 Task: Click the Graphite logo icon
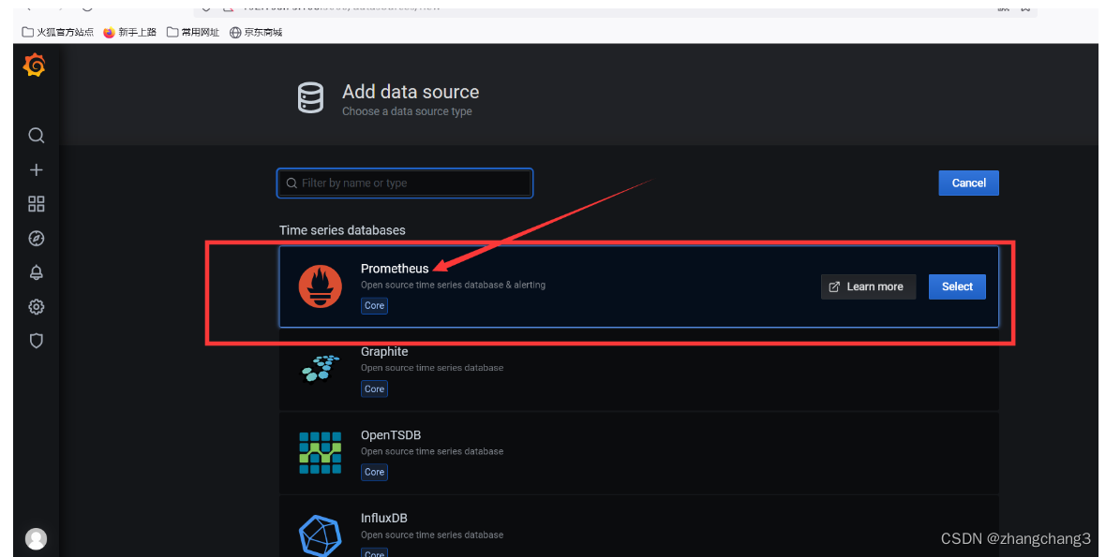pos(320,369)
